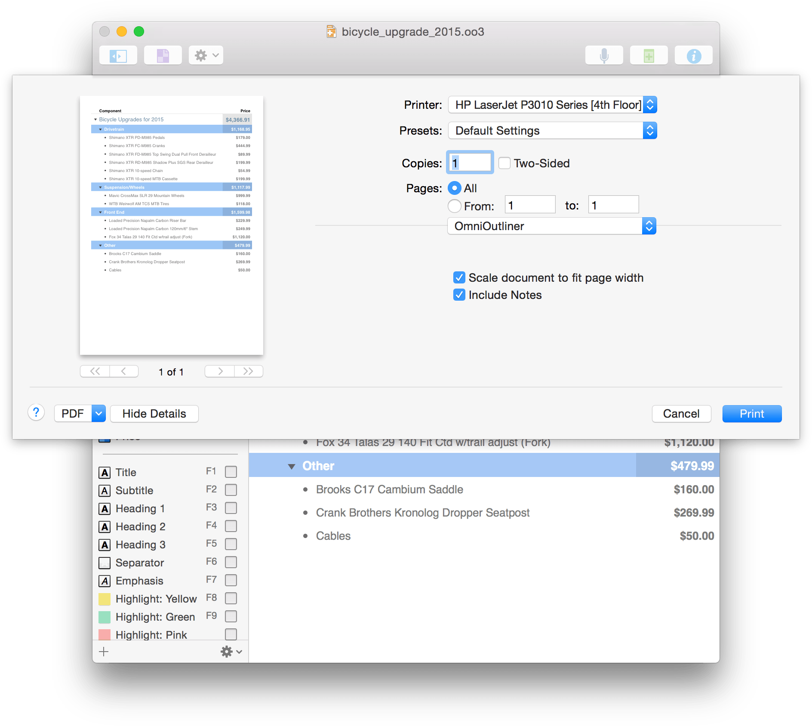Open the OmniOutliner options dropdown
This screenshot has width=812, height=726.
pyautogui.click(x=552, y=226)
